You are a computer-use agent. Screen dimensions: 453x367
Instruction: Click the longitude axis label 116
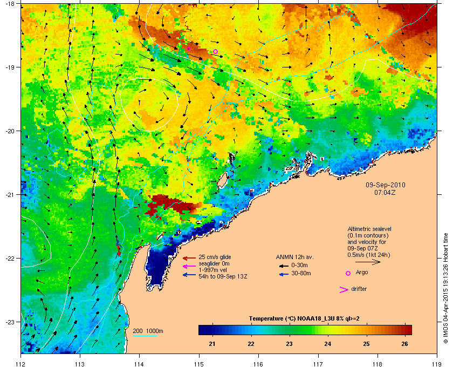tap(258, 364)
